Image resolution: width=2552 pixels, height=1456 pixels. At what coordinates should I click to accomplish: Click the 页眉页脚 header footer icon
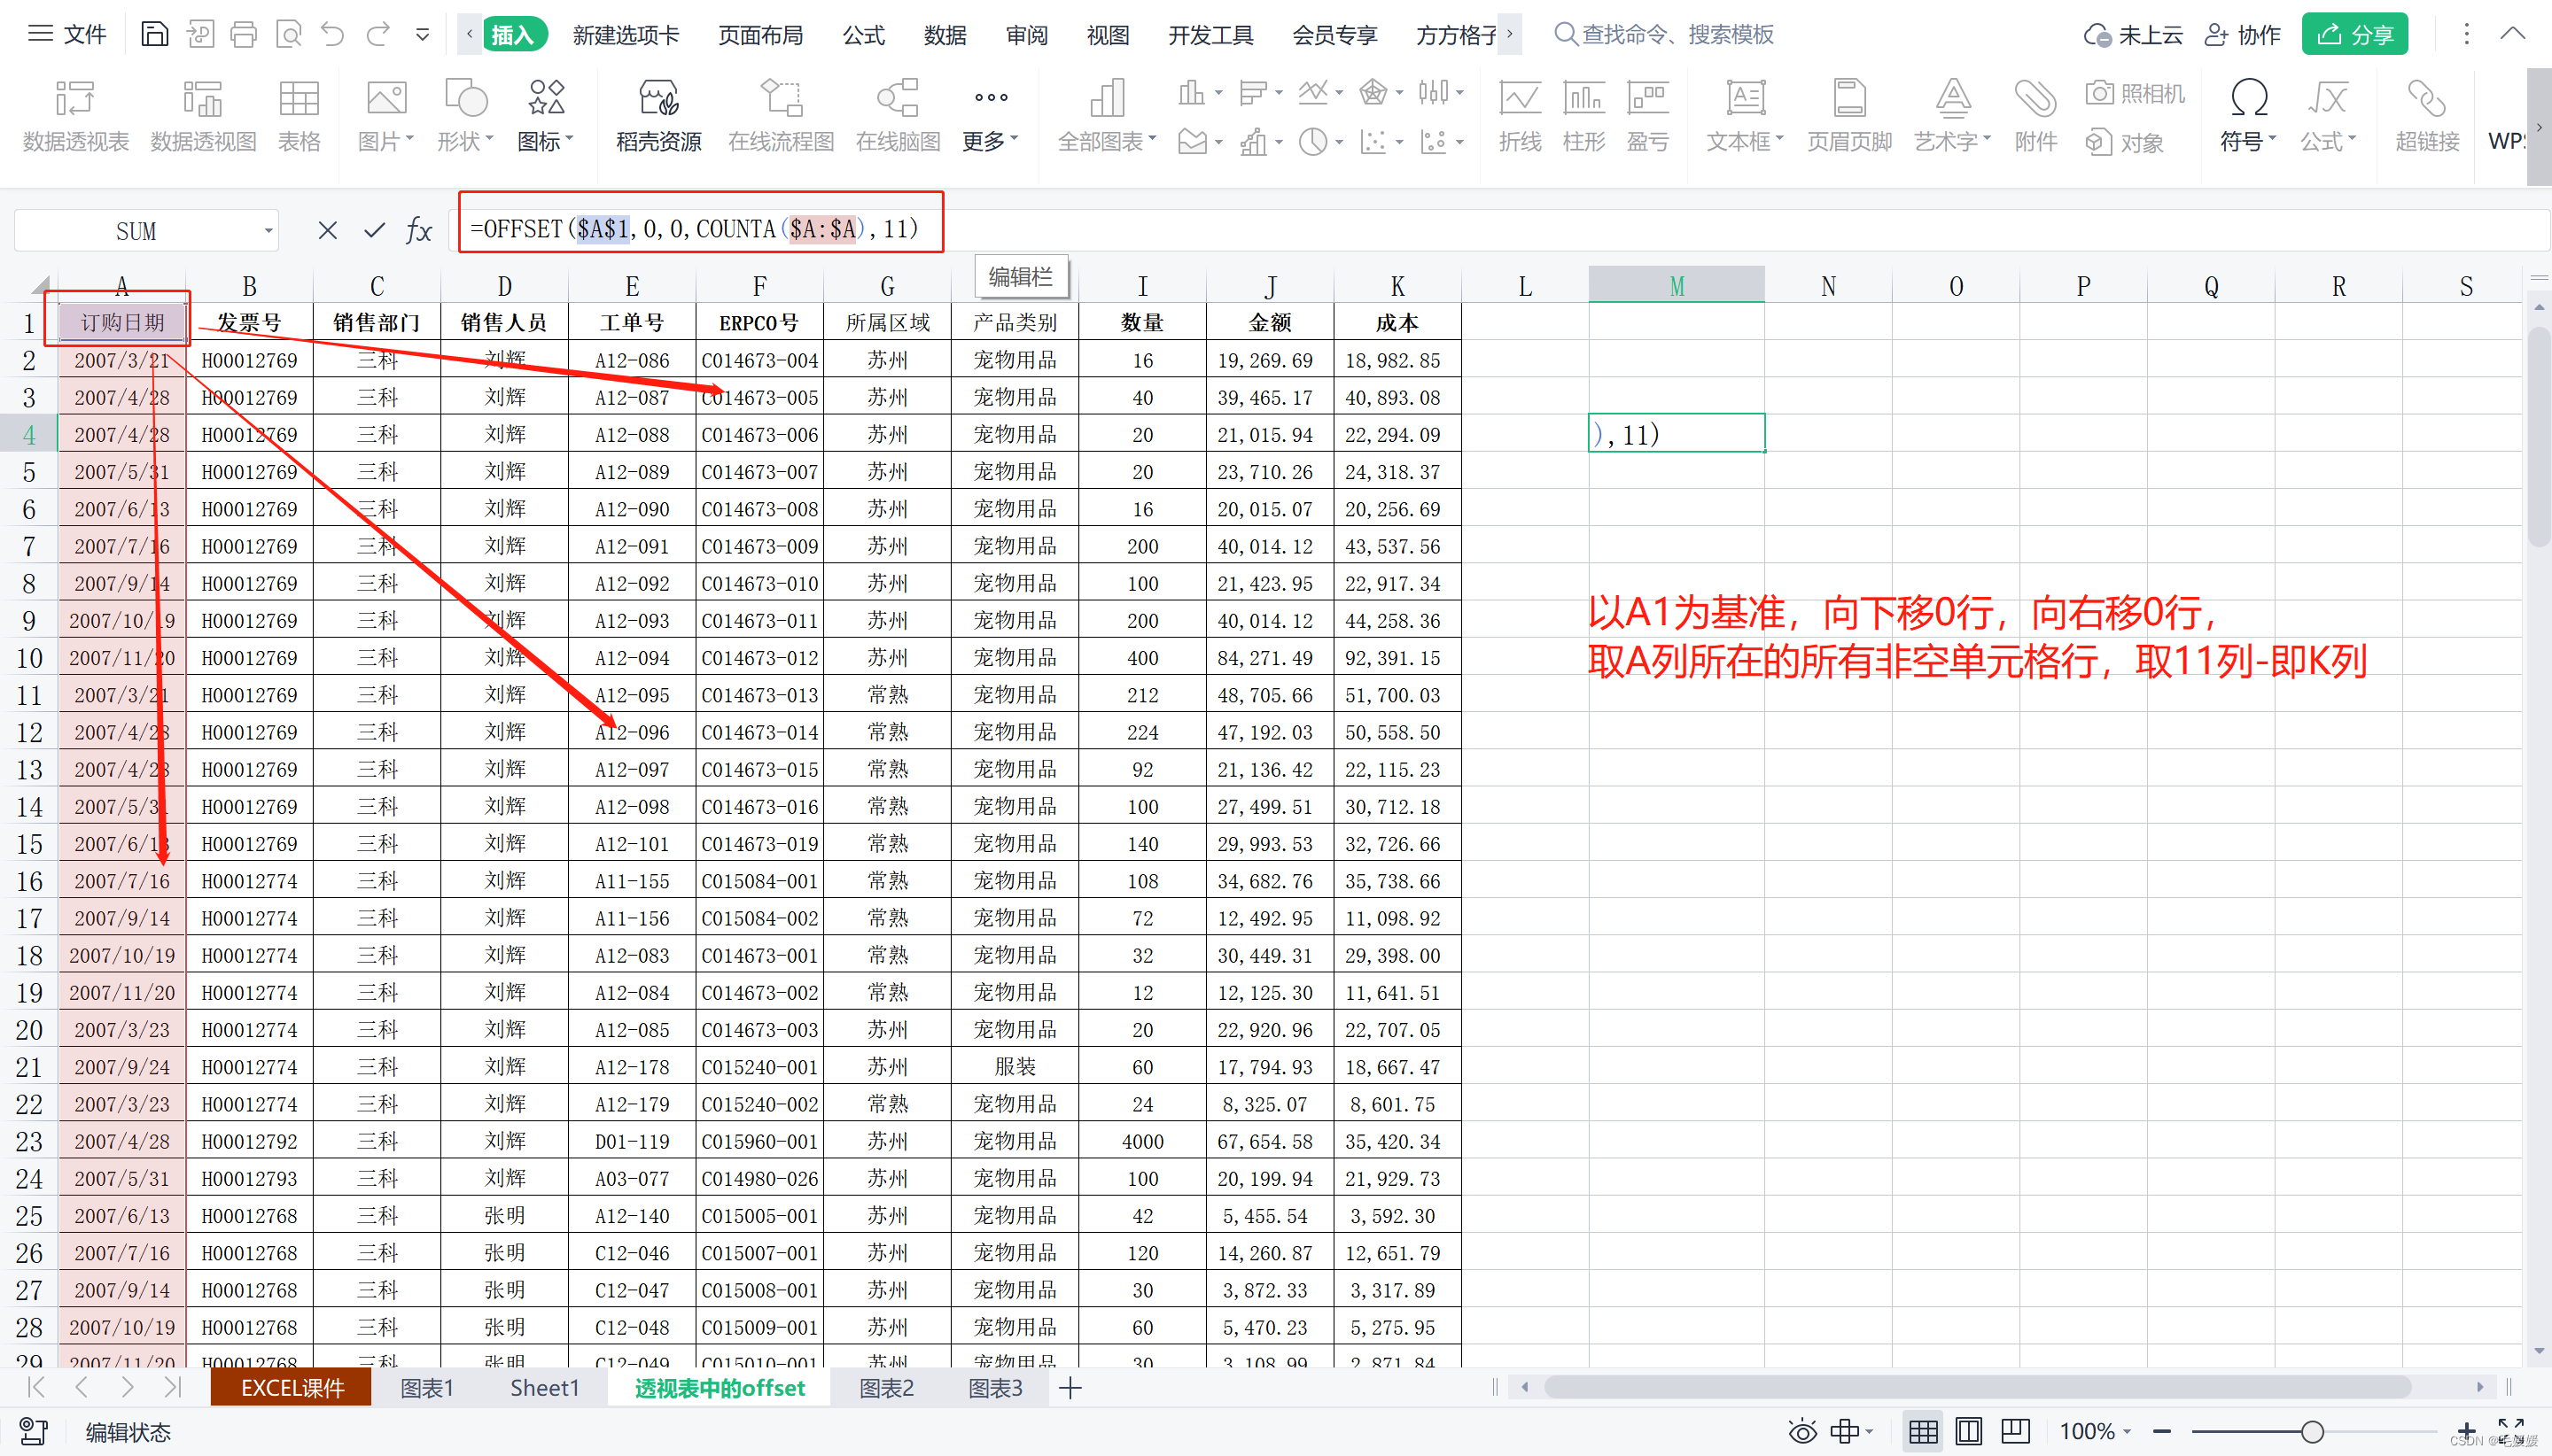pos(1848,116)
